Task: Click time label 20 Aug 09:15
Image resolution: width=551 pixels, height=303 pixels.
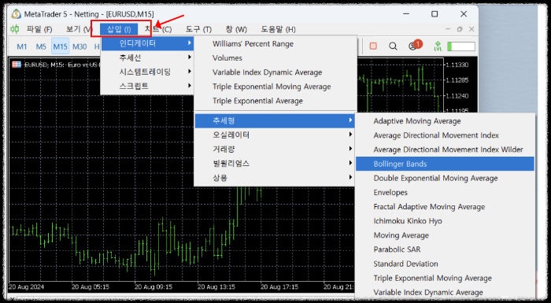Action: (x=153, y=286)
